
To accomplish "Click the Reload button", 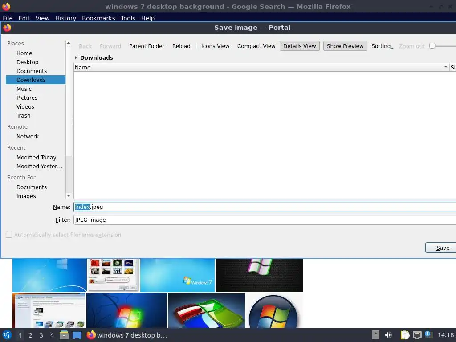I will 181,46.
